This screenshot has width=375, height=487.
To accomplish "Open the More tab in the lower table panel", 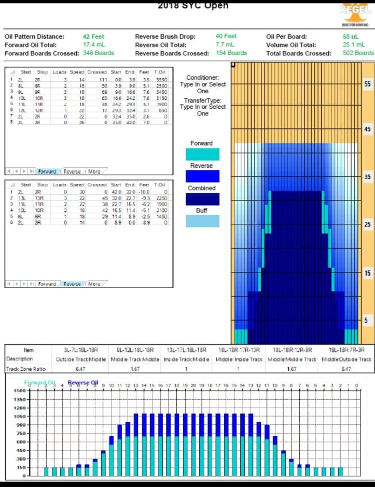I will tap(94, 284).
